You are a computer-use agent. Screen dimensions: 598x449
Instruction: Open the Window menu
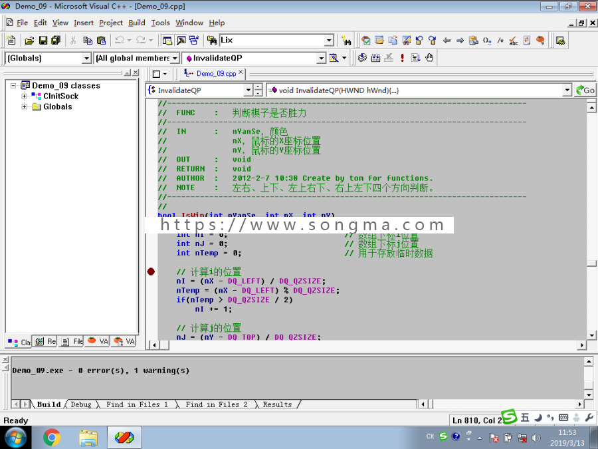[189, 23]
